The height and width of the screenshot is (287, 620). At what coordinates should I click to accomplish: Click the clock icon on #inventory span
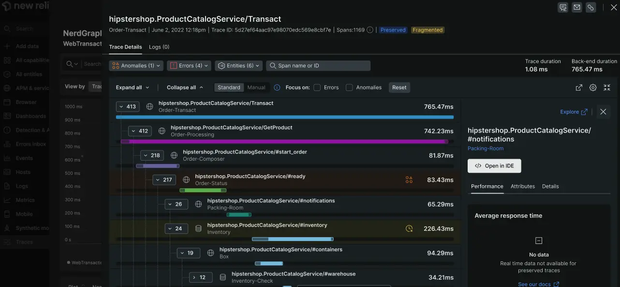(409, 228)
